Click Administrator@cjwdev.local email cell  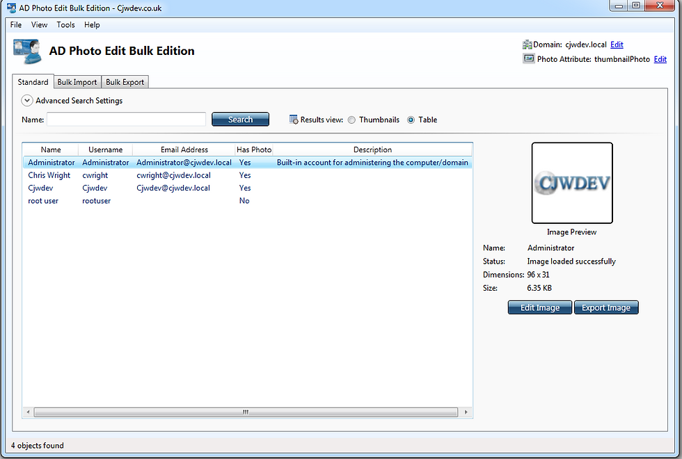coord(184,163)
